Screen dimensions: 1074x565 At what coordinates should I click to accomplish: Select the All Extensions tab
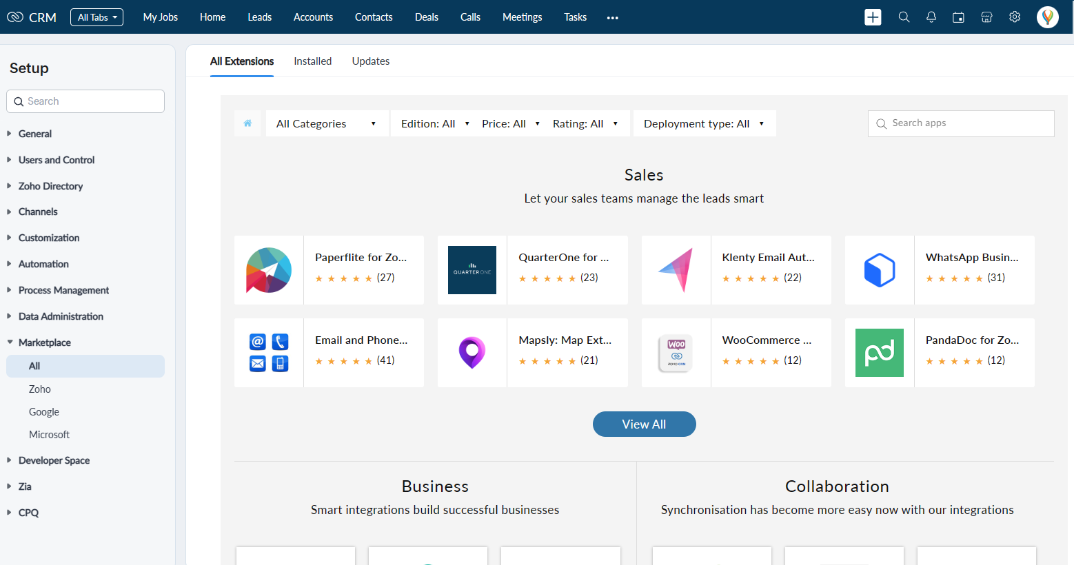[242, 61]
